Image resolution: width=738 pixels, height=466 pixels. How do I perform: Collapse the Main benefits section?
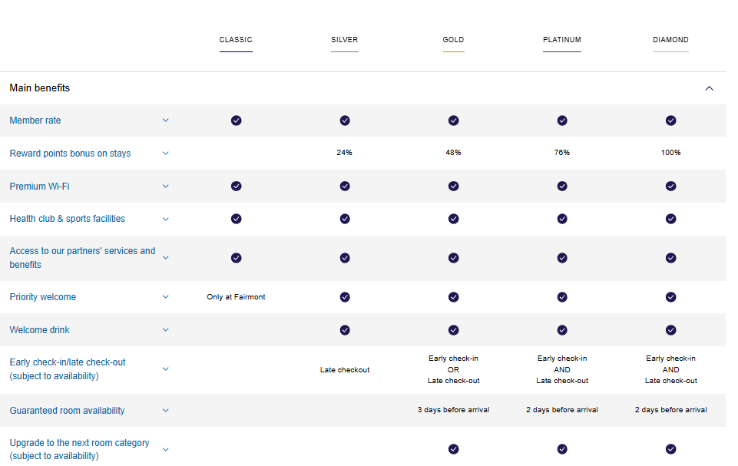tap(709, 88)
